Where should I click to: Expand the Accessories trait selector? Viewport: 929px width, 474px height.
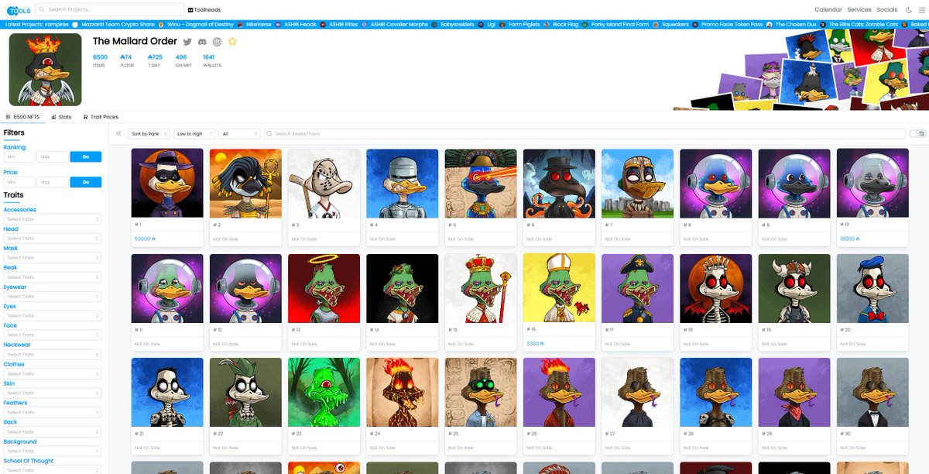point(53,219)
